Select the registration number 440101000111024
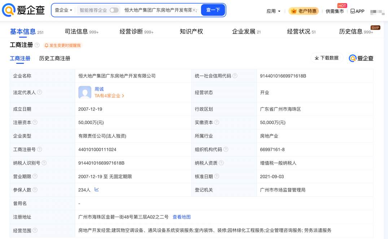Image resolution: width=388 pixels, height=239 pixels. pyautogui.click(x=97, y=149)
